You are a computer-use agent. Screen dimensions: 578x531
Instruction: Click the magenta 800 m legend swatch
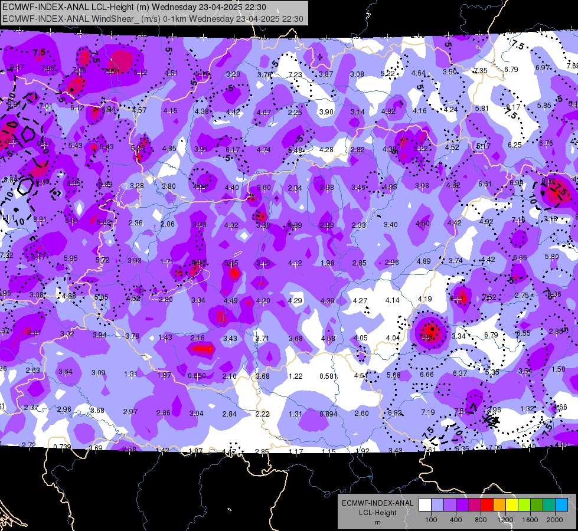click(475, 505)
